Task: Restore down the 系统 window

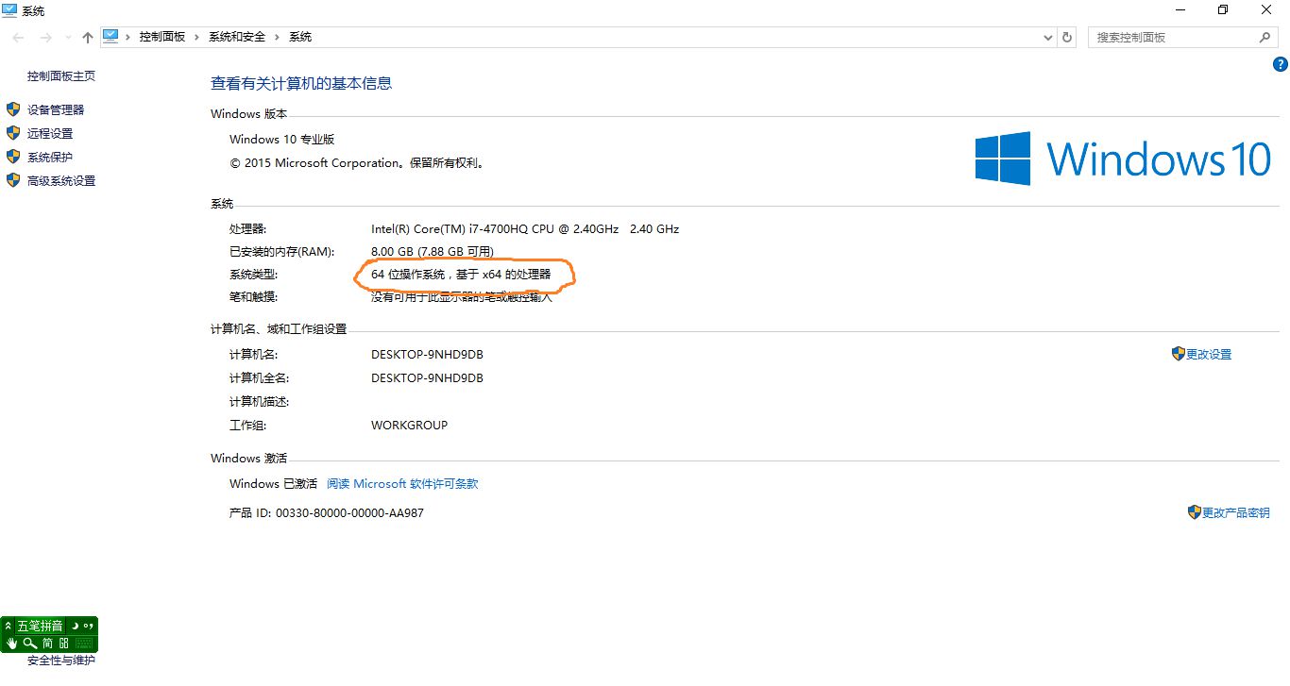Action: (x=1223, y=9)
